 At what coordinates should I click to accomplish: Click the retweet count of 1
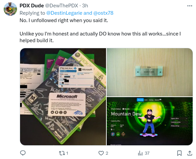pos(67,153)
